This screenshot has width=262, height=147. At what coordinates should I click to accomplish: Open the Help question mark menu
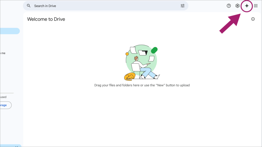coord(229,6)
